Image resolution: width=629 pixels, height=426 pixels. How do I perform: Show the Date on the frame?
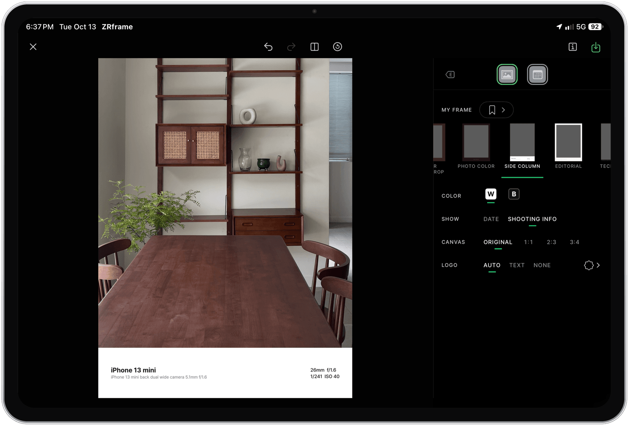(491, 219)
